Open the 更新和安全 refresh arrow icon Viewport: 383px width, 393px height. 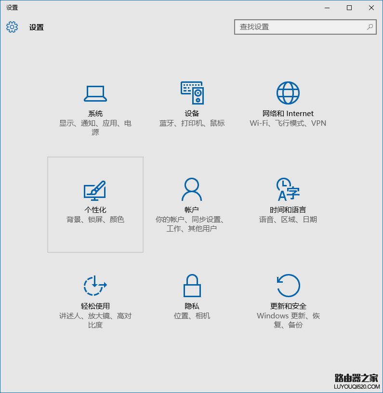click(288, 286)
